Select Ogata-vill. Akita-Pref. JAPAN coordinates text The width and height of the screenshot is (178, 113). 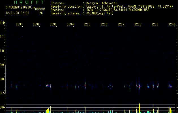(130, 6)
